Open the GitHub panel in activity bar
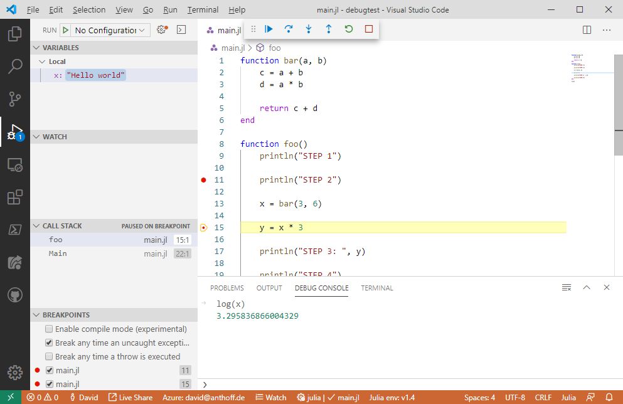The image size is (623, 404). tap(14, 295)
